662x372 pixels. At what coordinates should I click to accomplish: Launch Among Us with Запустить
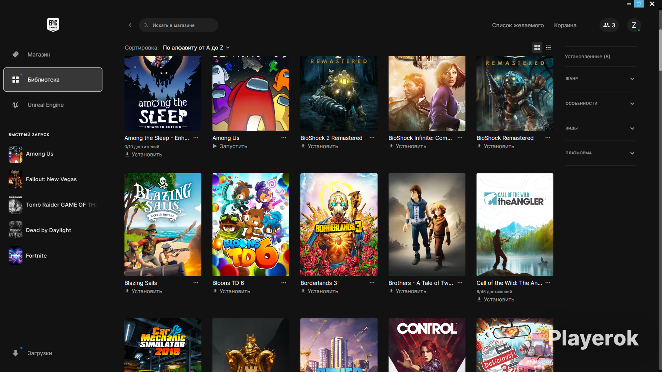[x=230, y=146]
